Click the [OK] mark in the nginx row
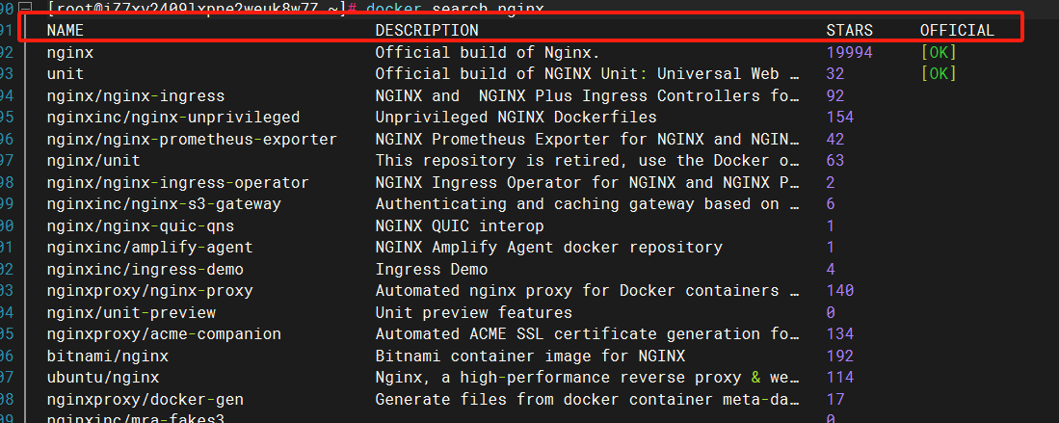This screenshot has height=423, width=1059. point(939,52)
